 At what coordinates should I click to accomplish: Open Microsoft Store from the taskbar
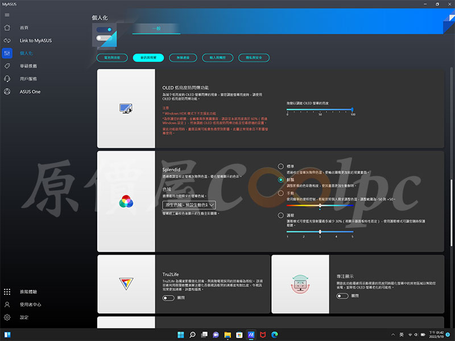pos(239,335)
